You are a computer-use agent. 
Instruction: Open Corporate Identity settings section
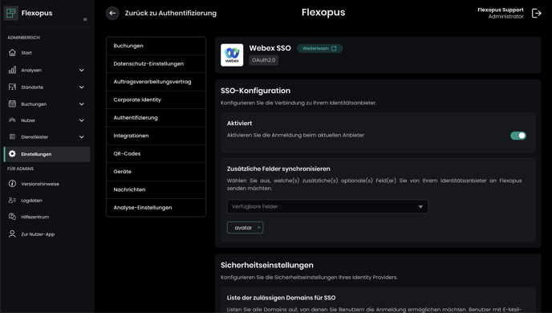tap(156, 100)
